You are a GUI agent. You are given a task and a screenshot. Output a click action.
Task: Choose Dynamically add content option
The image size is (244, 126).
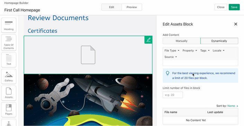coord(219,41)
